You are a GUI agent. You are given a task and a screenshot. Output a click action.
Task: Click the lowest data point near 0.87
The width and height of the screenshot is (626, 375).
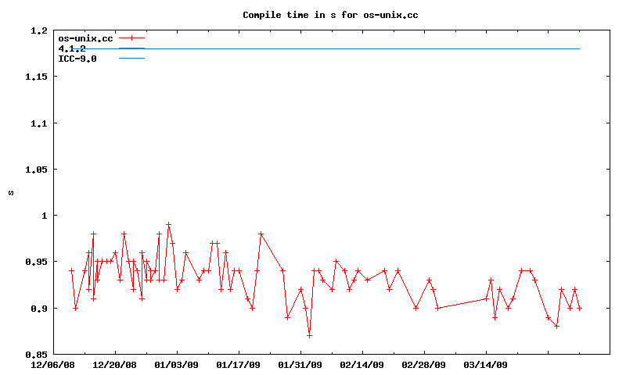tap(309, 335)
